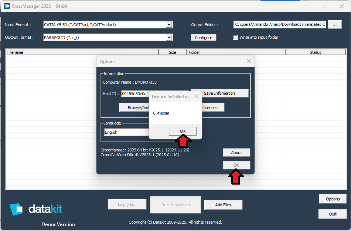Click the Add Files button
Image resolution: width=351 pixels, height=231 pixels.
tap(223, 205)
